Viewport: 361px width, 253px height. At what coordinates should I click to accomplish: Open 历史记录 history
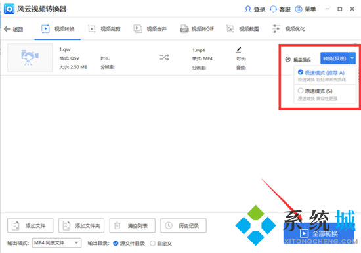[184, 225]
